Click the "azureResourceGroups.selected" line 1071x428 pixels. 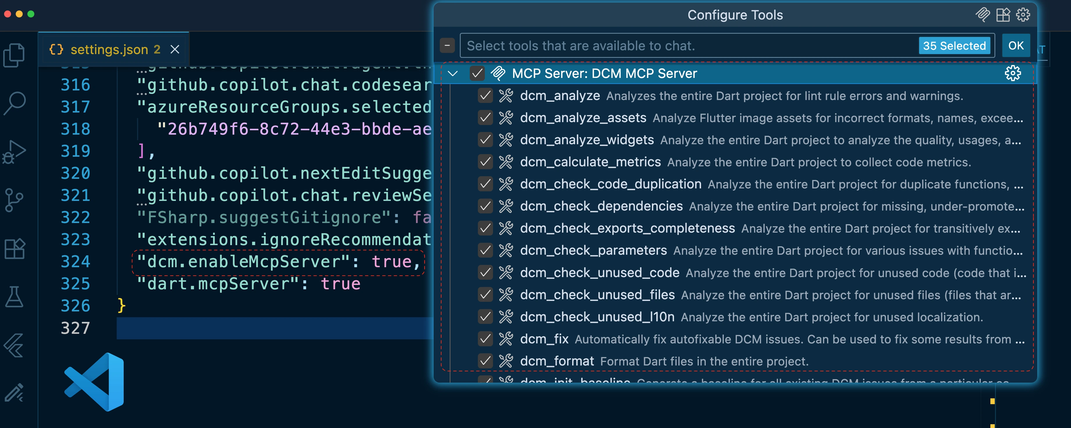284,107
